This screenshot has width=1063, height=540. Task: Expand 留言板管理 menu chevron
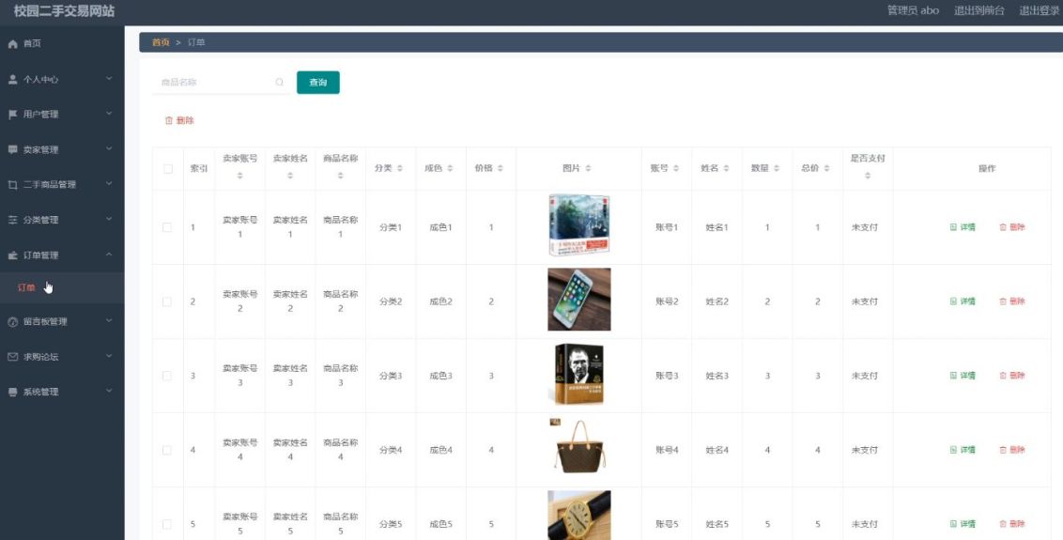coord(109,321)
